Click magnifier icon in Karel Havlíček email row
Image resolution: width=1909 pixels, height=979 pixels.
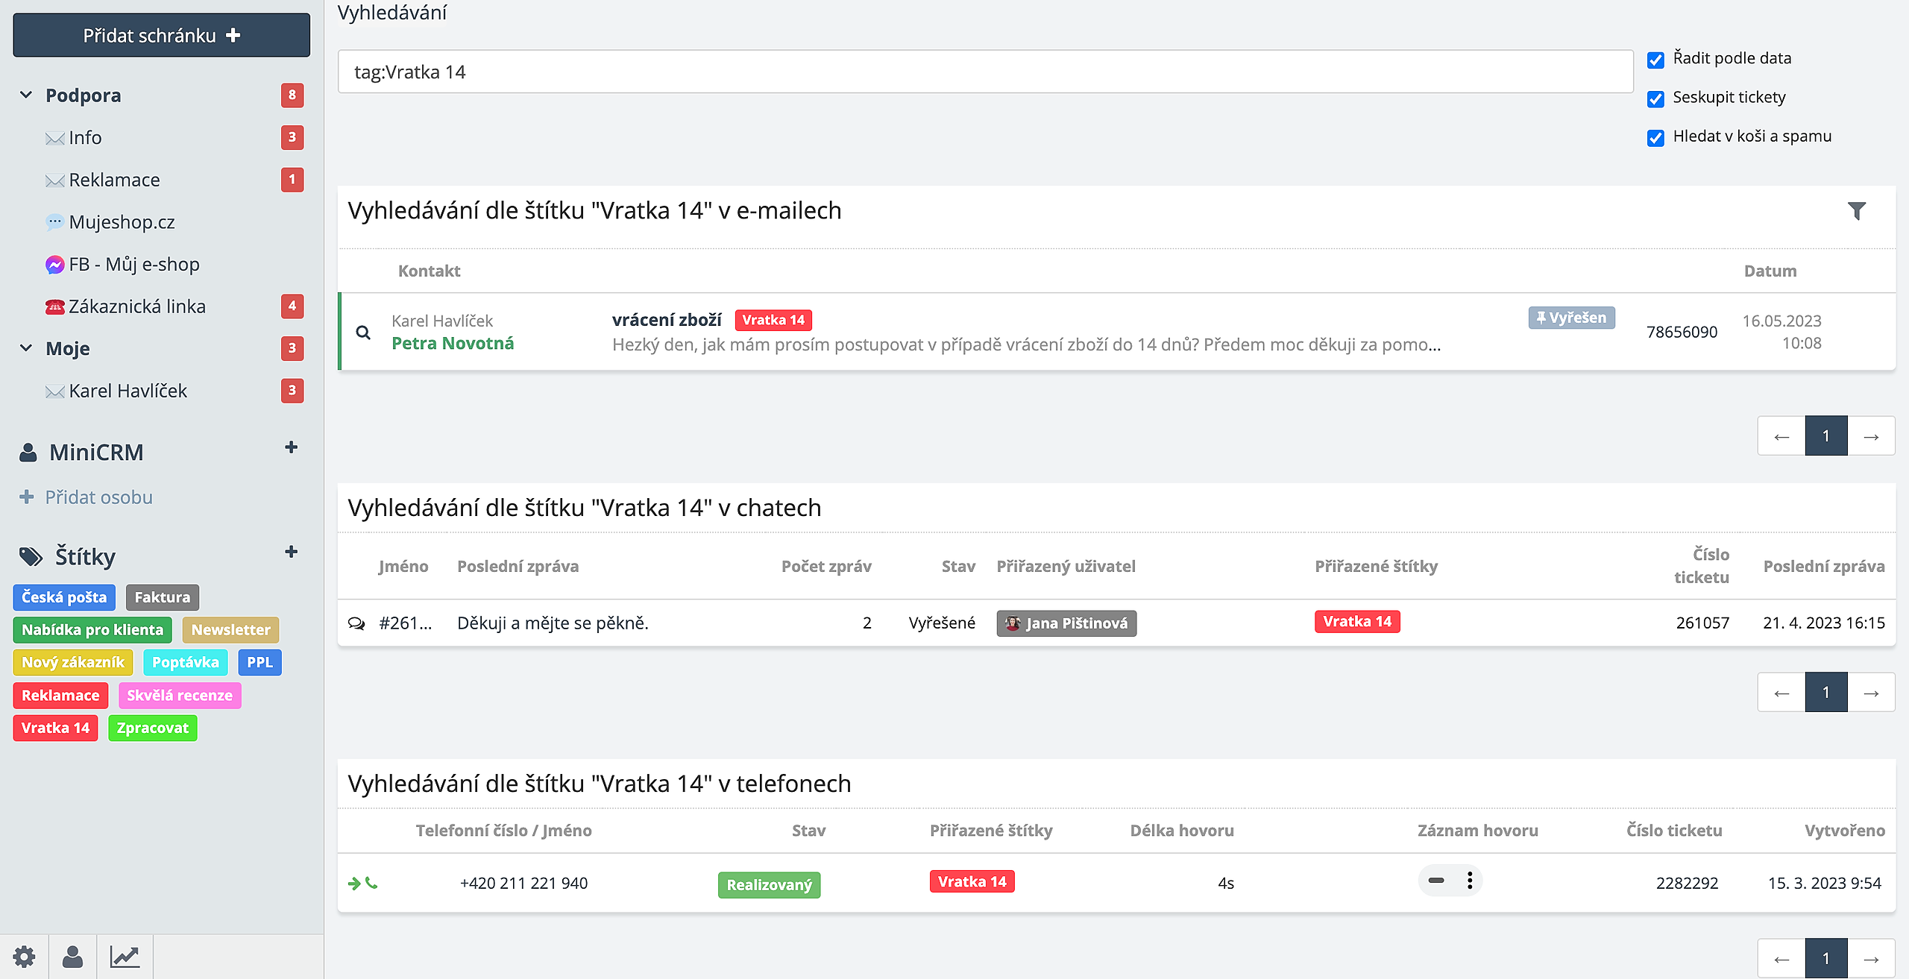click(x=363, y=333)
